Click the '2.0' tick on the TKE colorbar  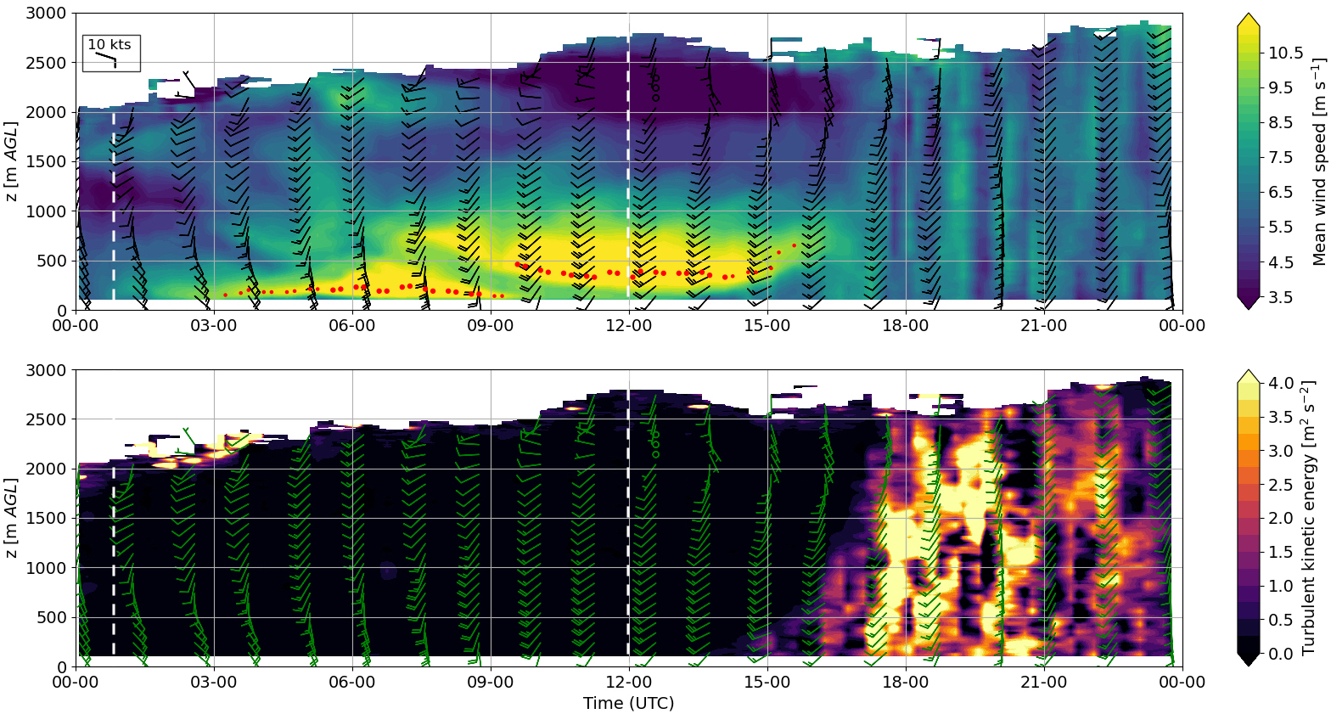coord(1281,518)
